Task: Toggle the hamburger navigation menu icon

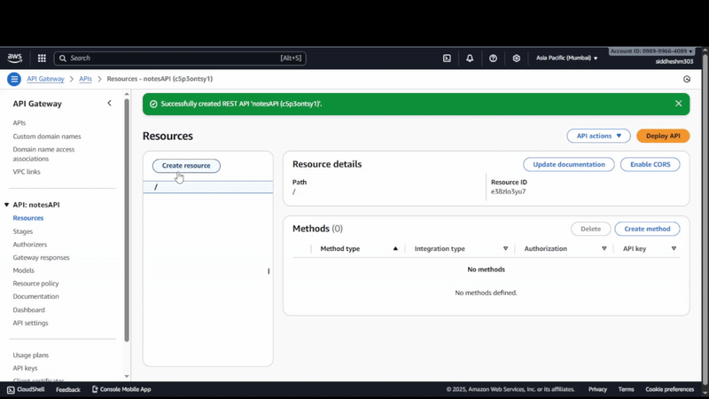Action: click(x=14, y=79)
